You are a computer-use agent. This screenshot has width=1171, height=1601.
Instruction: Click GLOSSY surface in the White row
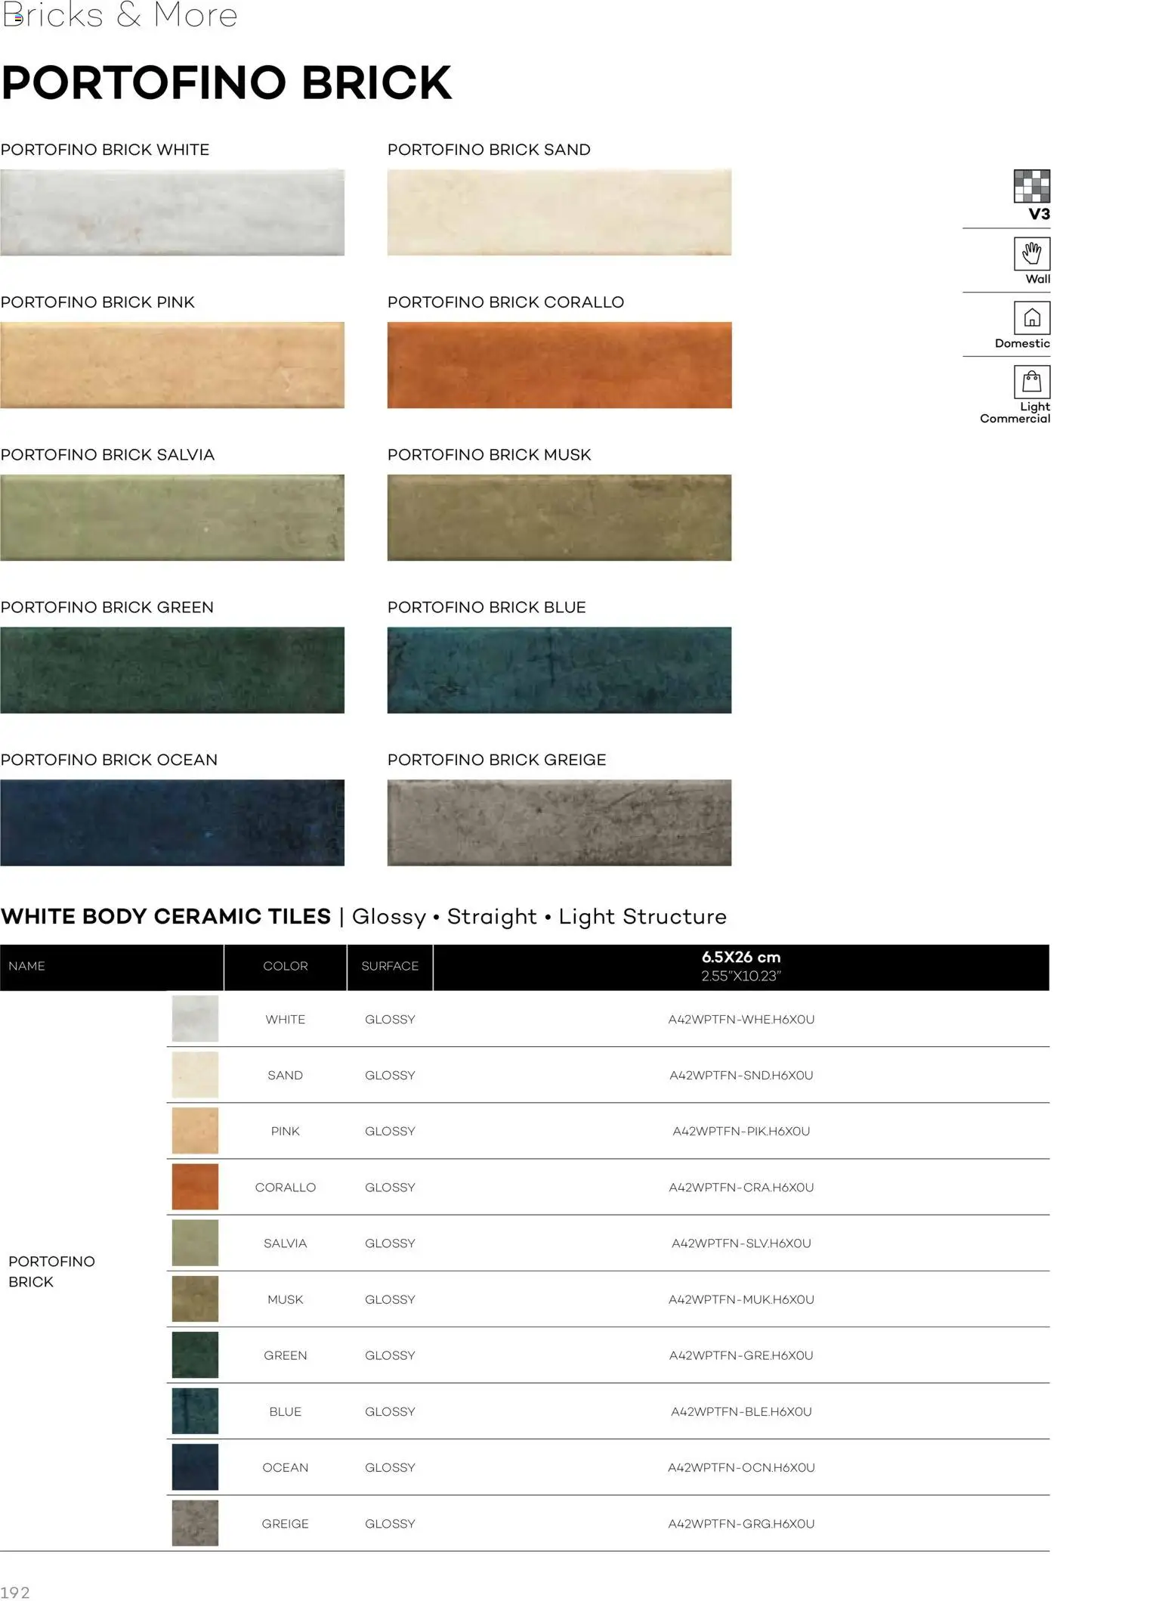390,1019
